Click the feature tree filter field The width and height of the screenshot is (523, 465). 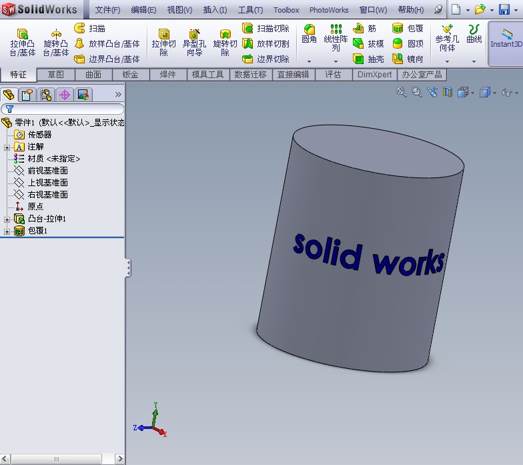coord(63,109)
